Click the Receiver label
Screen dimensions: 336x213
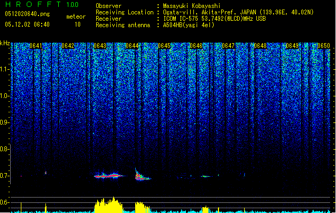pos(108,19)
